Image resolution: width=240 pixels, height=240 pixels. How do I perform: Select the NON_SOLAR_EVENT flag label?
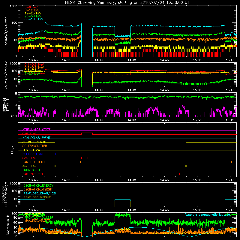(36, 138)
